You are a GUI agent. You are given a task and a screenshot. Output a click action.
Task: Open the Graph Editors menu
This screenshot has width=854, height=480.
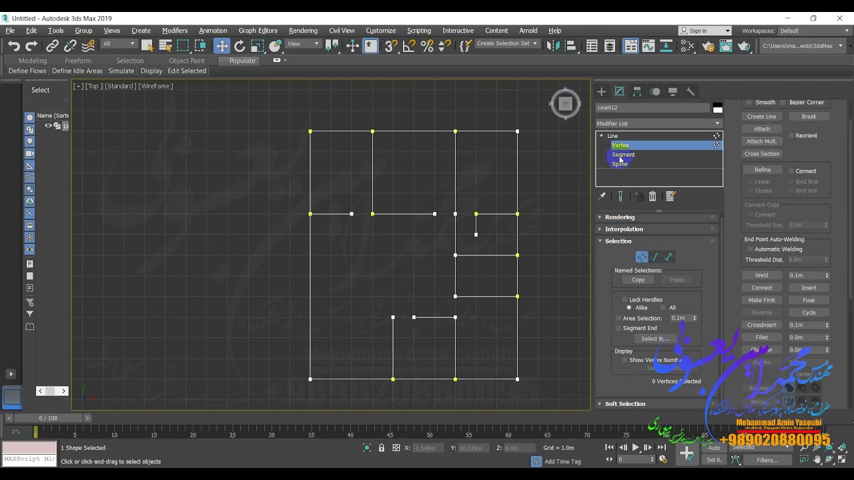click(x=258, y=31)
